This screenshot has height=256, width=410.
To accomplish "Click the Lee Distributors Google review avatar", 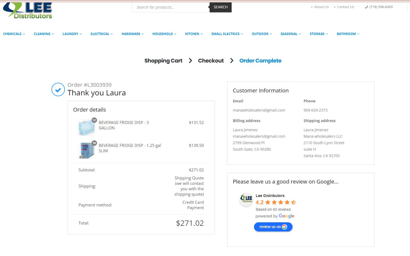I will [246, 200].
